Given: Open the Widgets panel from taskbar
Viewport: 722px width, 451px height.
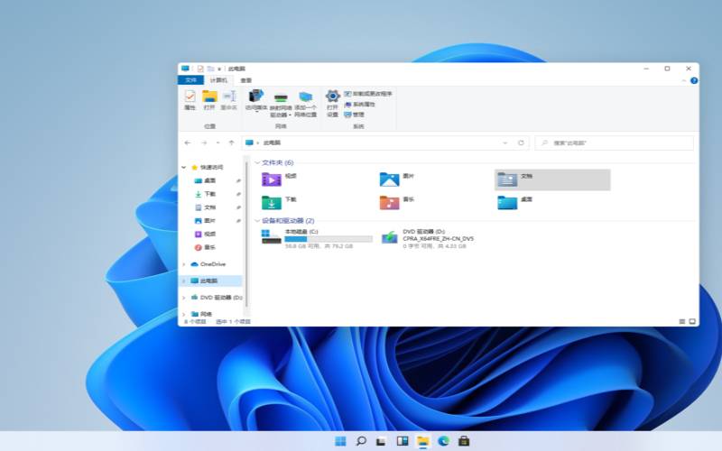Looking at the screenshot, I should (402, 441).
